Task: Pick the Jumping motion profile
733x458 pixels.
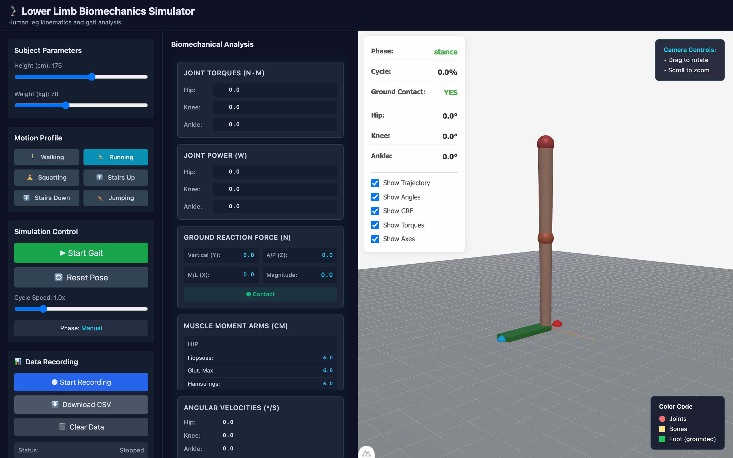Action: pos(116,198)
